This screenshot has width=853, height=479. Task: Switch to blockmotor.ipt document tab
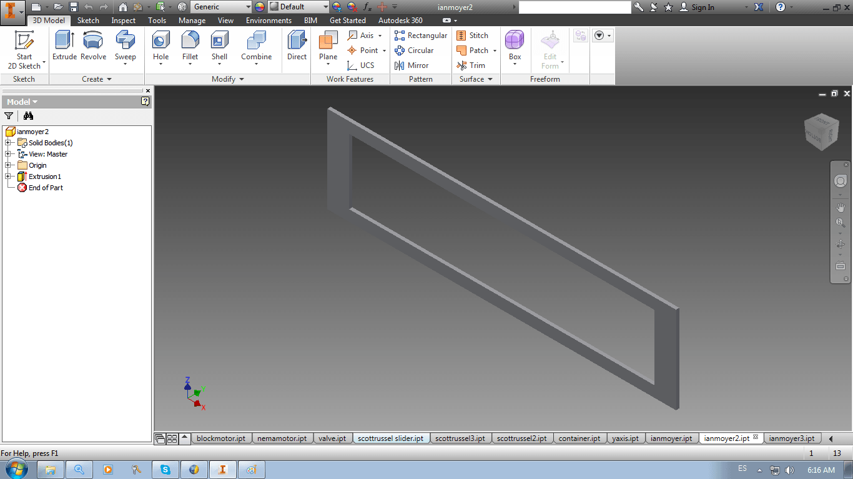221,438
